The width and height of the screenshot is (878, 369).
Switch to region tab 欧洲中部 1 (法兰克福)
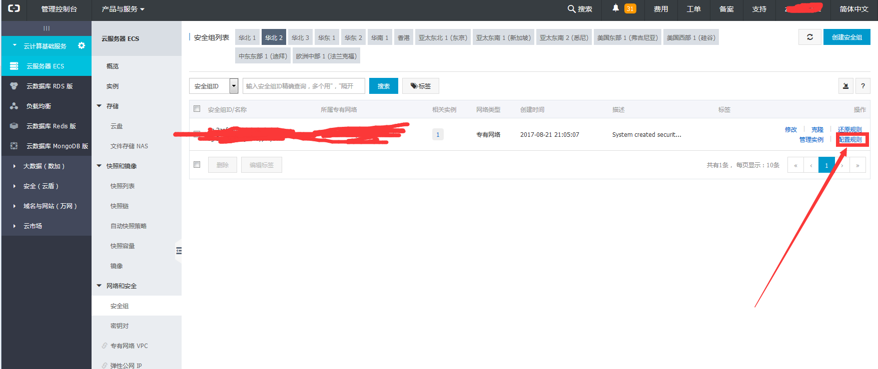(326, 56)
